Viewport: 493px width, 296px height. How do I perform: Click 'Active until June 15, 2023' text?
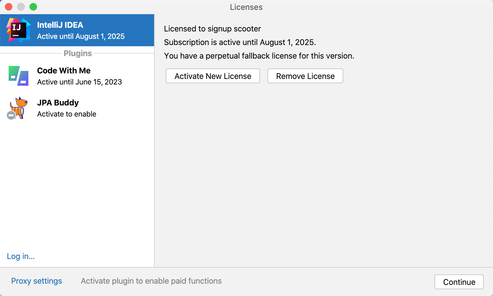tap(79, 82)
